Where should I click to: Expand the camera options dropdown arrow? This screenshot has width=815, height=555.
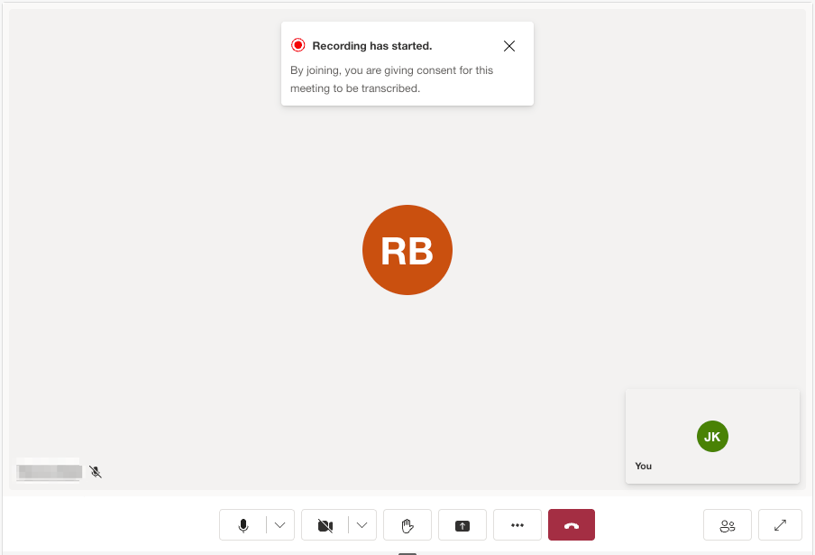pyautogui.click(x=362, y=525)
